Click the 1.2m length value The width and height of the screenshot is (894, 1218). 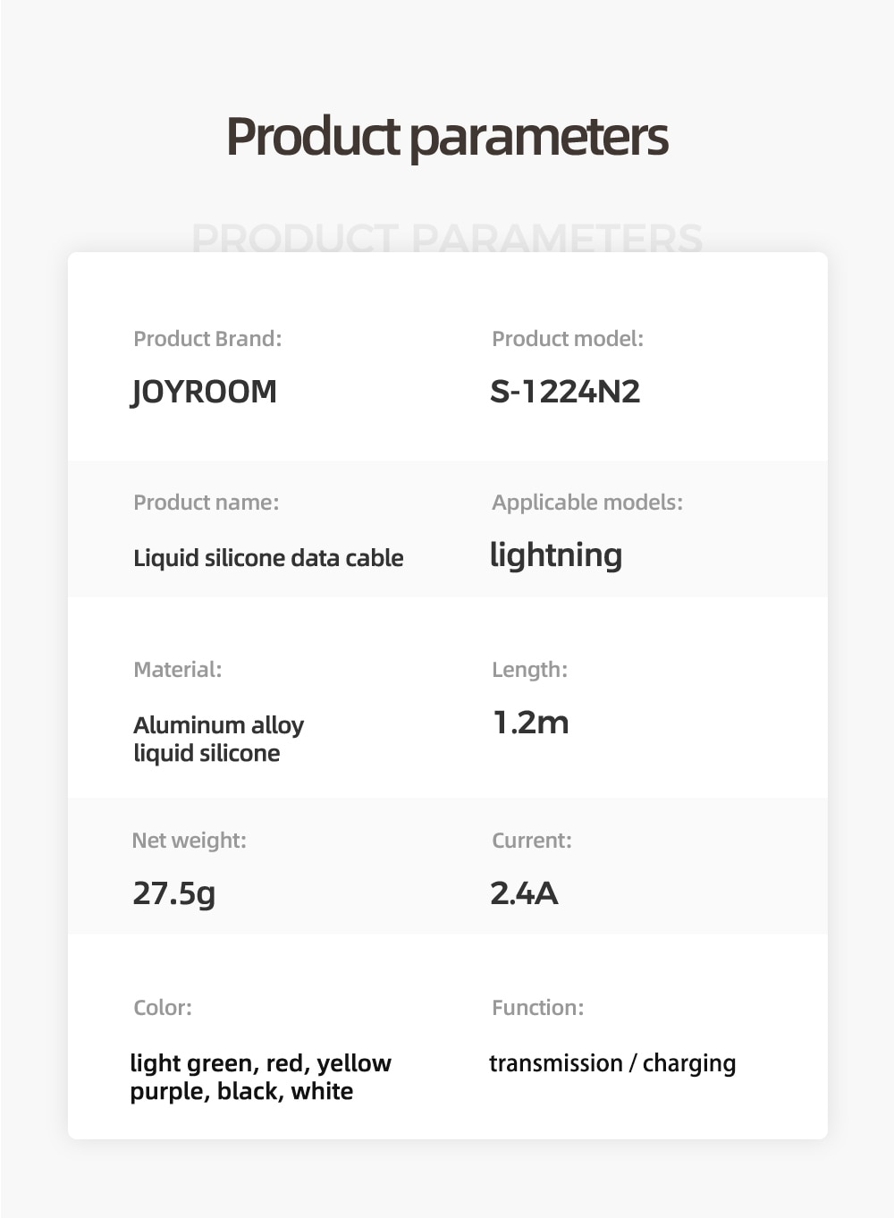point(531,723)
